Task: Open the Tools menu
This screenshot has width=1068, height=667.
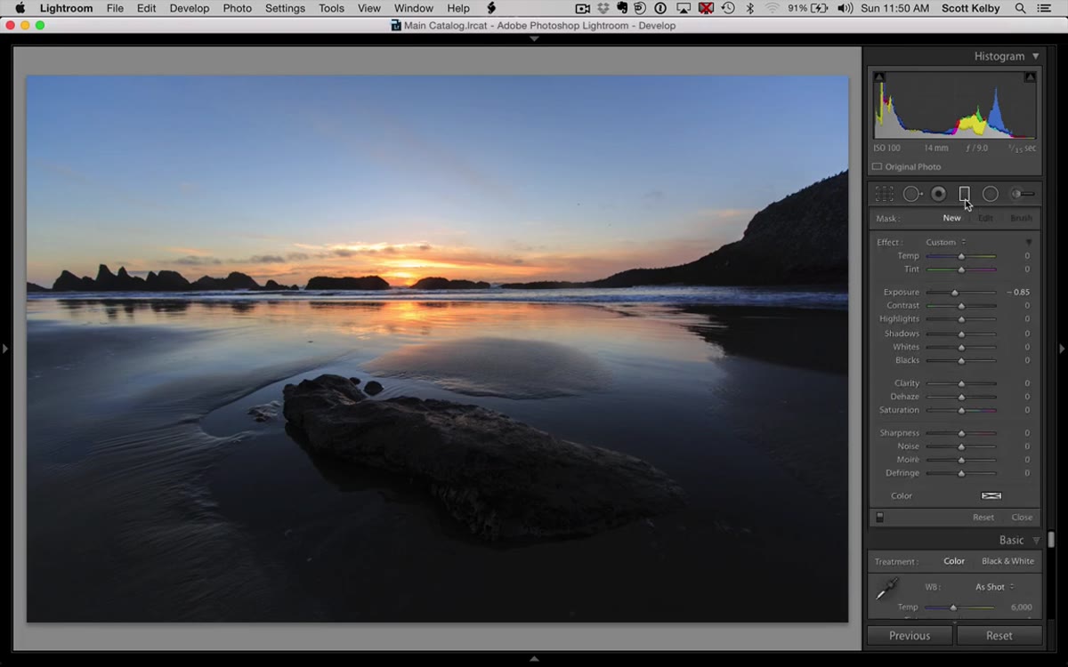Action: click(332, 8)
